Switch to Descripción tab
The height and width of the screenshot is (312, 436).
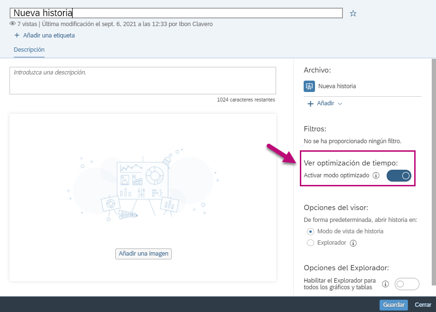(x=29, y=50)
